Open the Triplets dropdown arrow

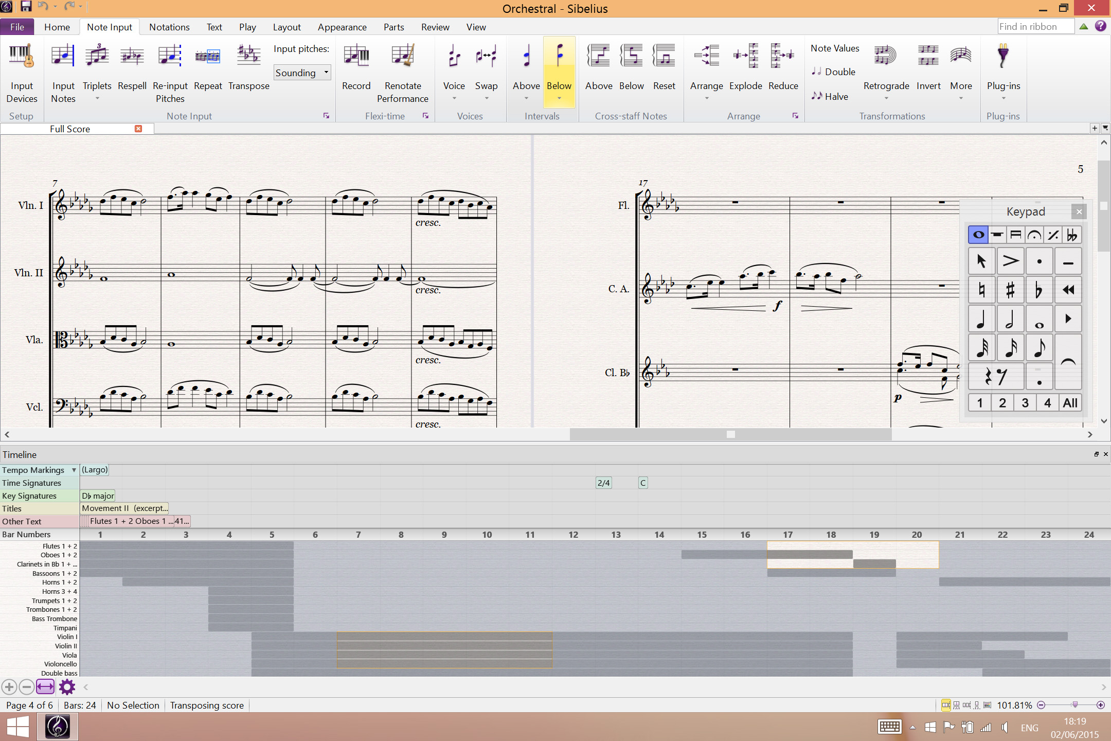click(97, 98)
